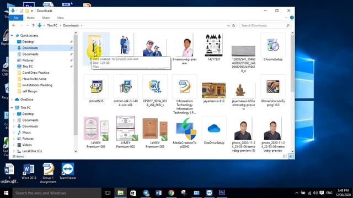Select LYMEY Premium-002 file
The image size is (353, 198).
[125, 133]
